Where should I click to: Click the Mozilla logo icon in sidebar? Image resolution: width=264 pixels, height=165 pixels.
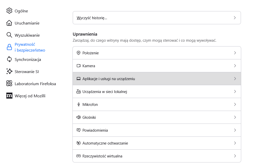[x=9, y=96]
